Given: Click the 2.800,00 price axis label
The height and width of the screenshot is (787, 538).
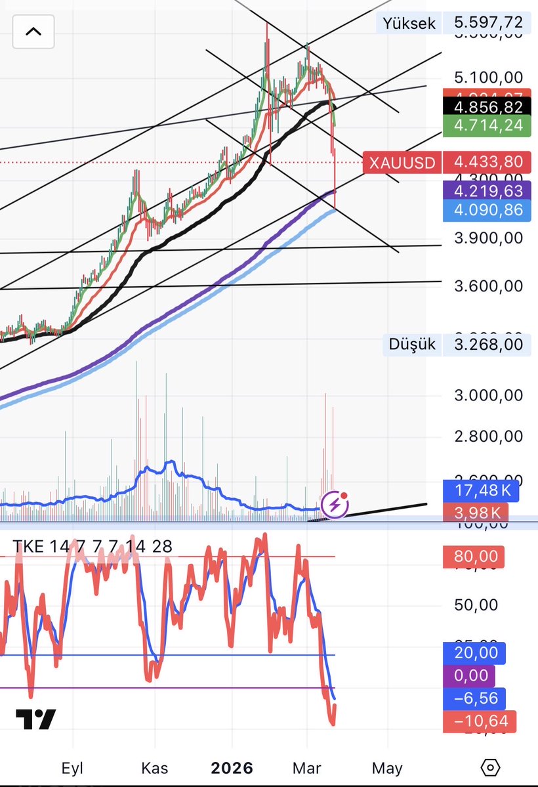Looking at the screenshot, I should tap(488, 436).
